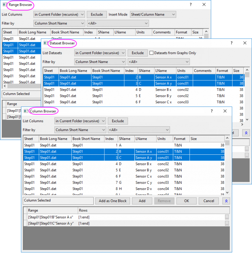Open help in the Range Browser window
Screen dimensions: 252x253
(191, 5)
